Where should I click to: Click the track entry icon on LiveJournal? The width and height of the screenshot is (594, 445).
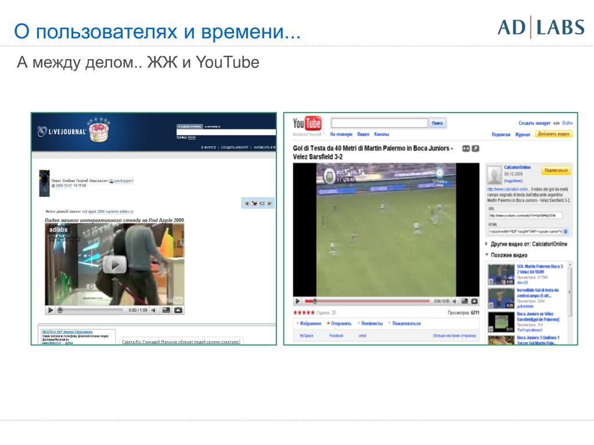[x=262, y=203]
